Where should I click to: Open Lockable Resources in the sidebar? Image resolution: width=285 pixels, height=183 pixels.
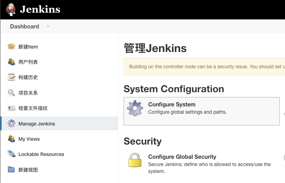pyautogui.click(x=41, y=154)
